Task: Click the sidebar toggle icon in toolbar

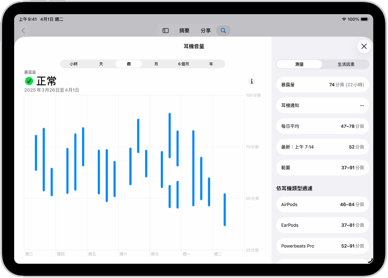Action: pos(165,30)
